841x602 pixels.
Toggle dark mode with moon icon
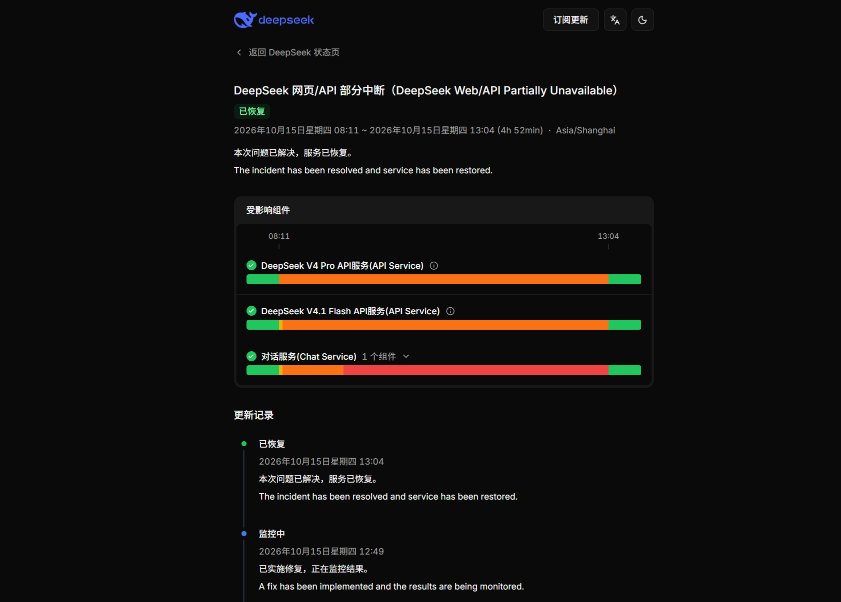642,20
